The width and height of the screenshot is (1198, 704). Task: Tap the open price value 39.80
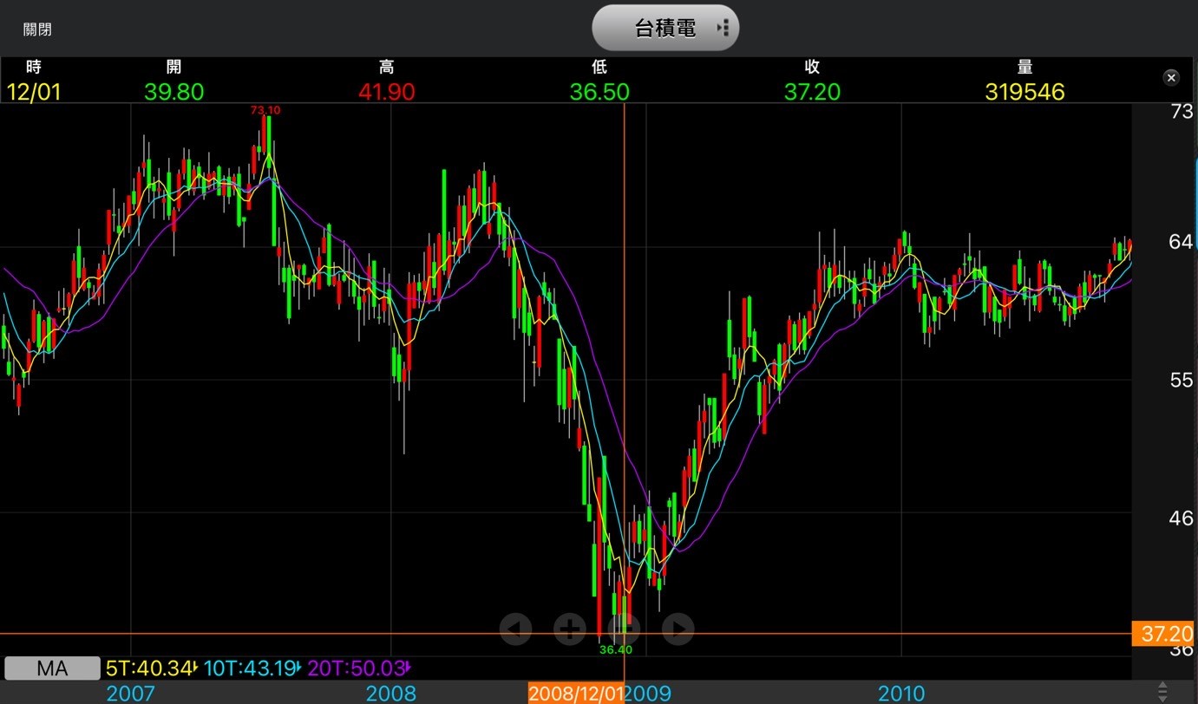pyautogui.click(x=173, y=92)
